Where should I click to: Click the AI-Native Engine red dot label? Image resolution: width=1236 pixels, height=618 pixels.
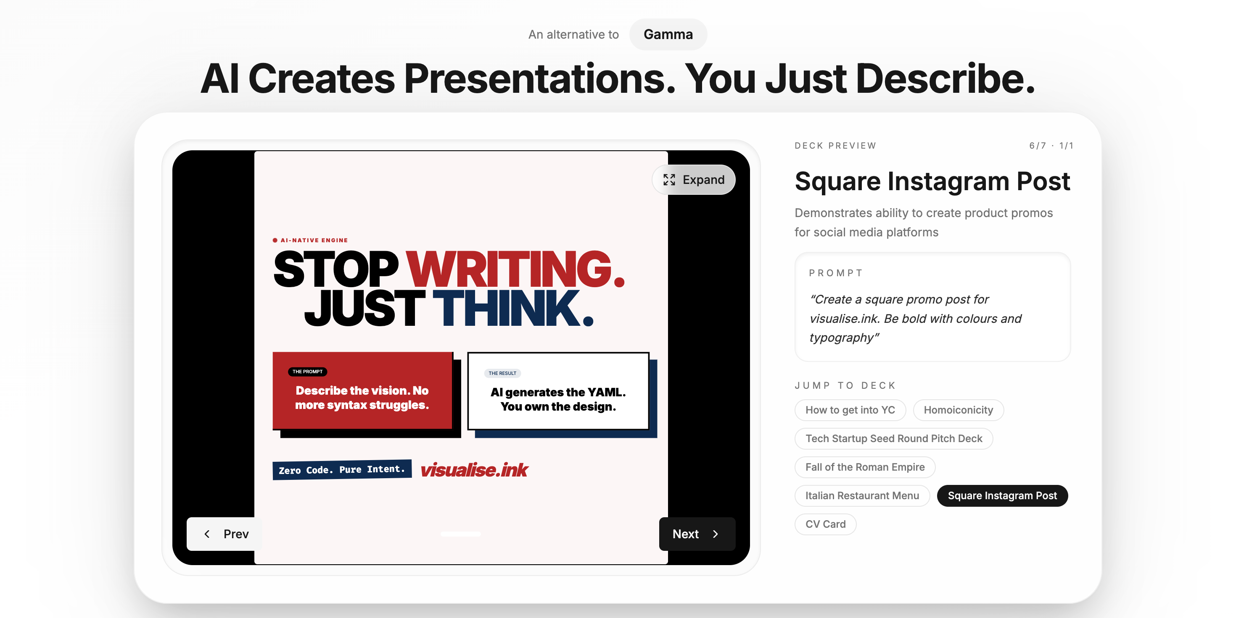pos(310,240)
